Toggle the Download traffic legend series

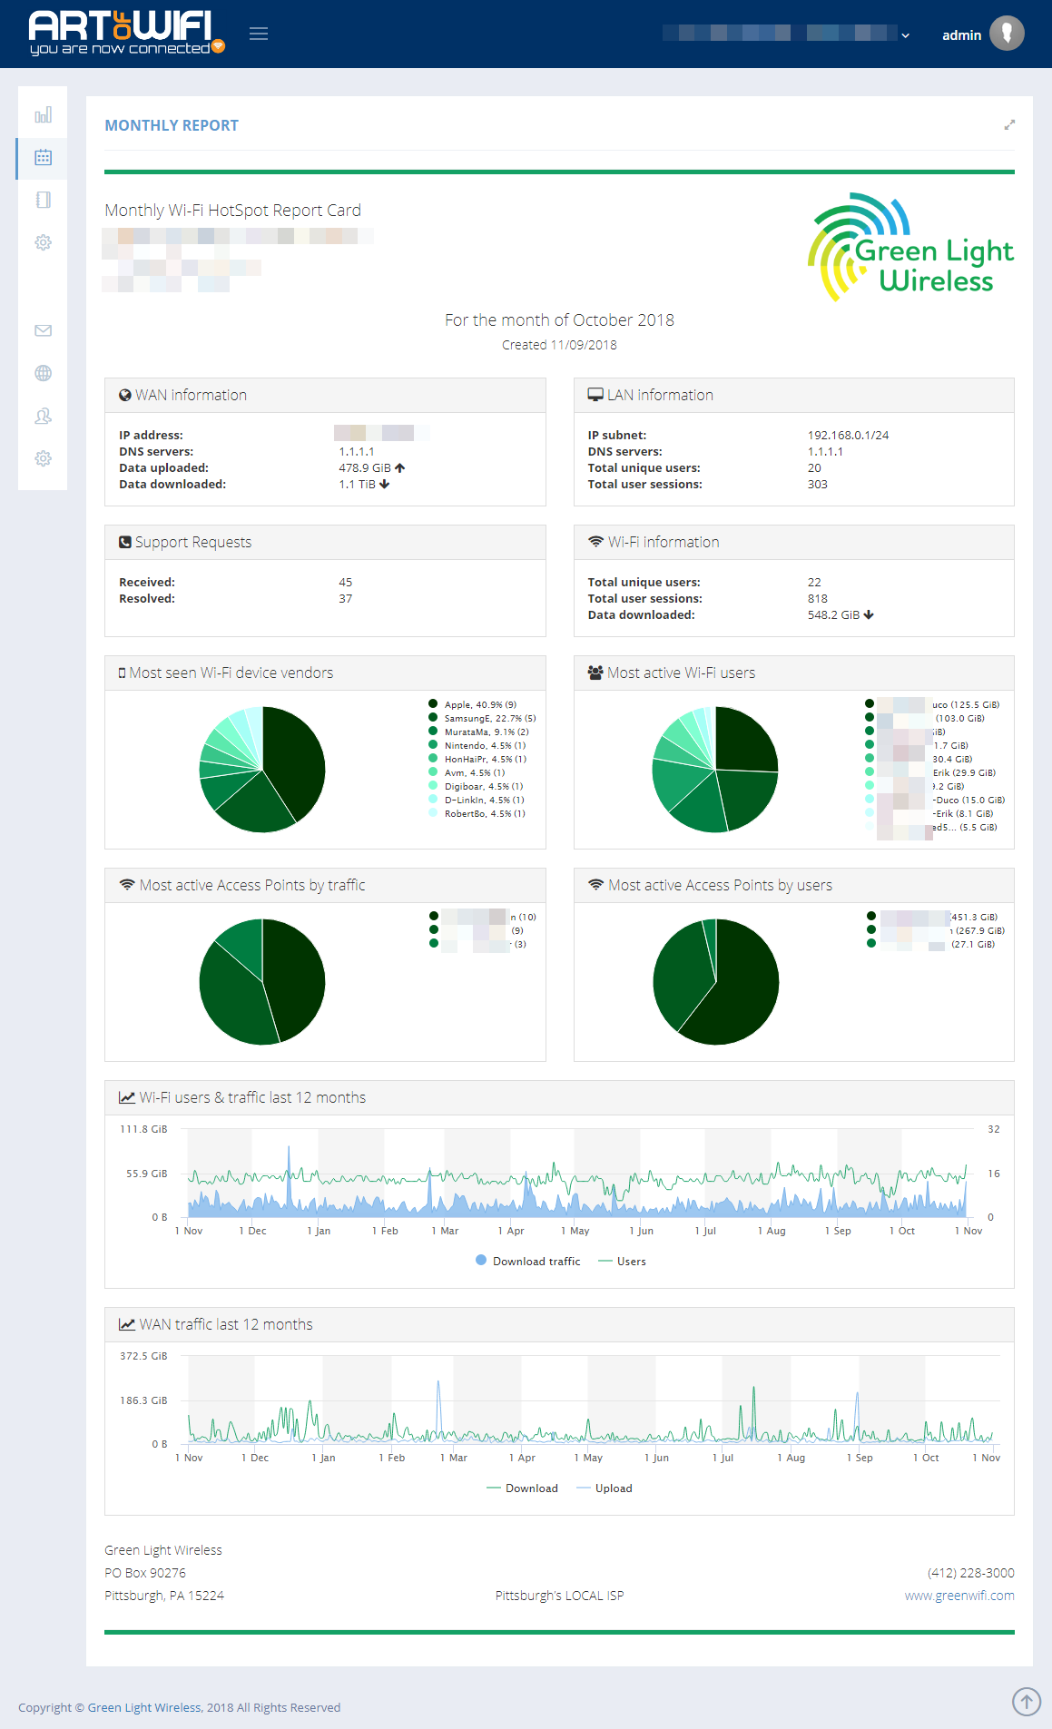point(527,1261)
